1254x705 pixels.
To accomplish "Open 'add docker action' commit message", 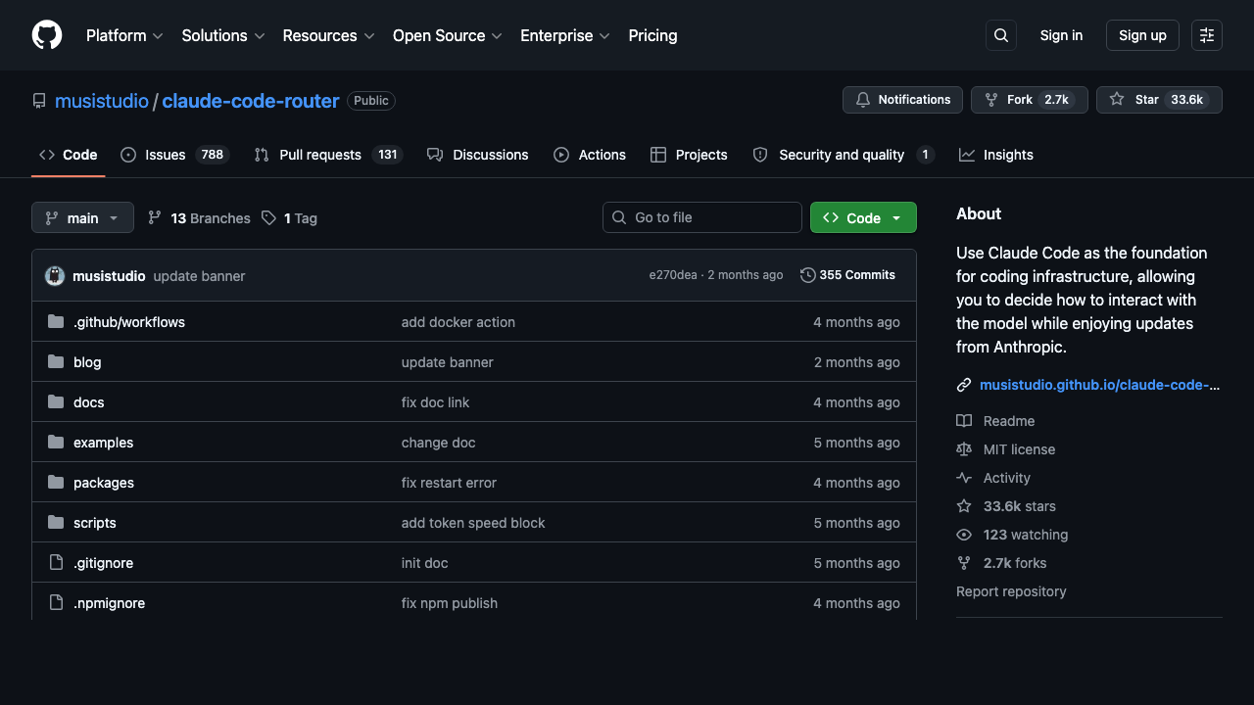I will (x=458, y=322).
